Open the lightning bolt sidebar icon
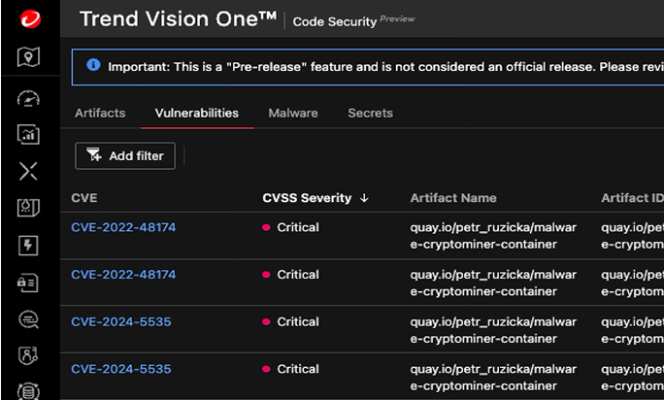Viewport: 664px width, 400px height. [x=29, y=245]
